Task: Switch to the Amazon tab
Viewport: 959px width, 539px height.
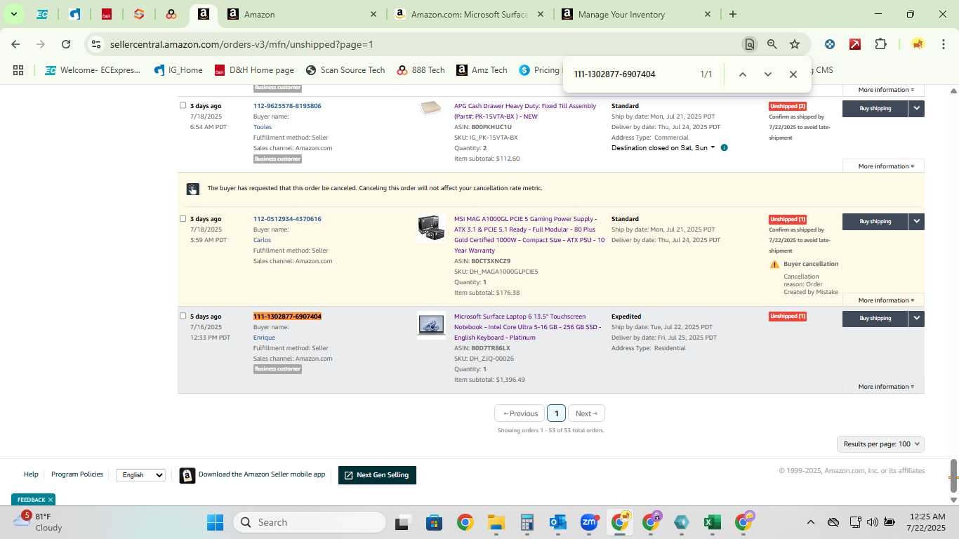Action: point(302,14)
